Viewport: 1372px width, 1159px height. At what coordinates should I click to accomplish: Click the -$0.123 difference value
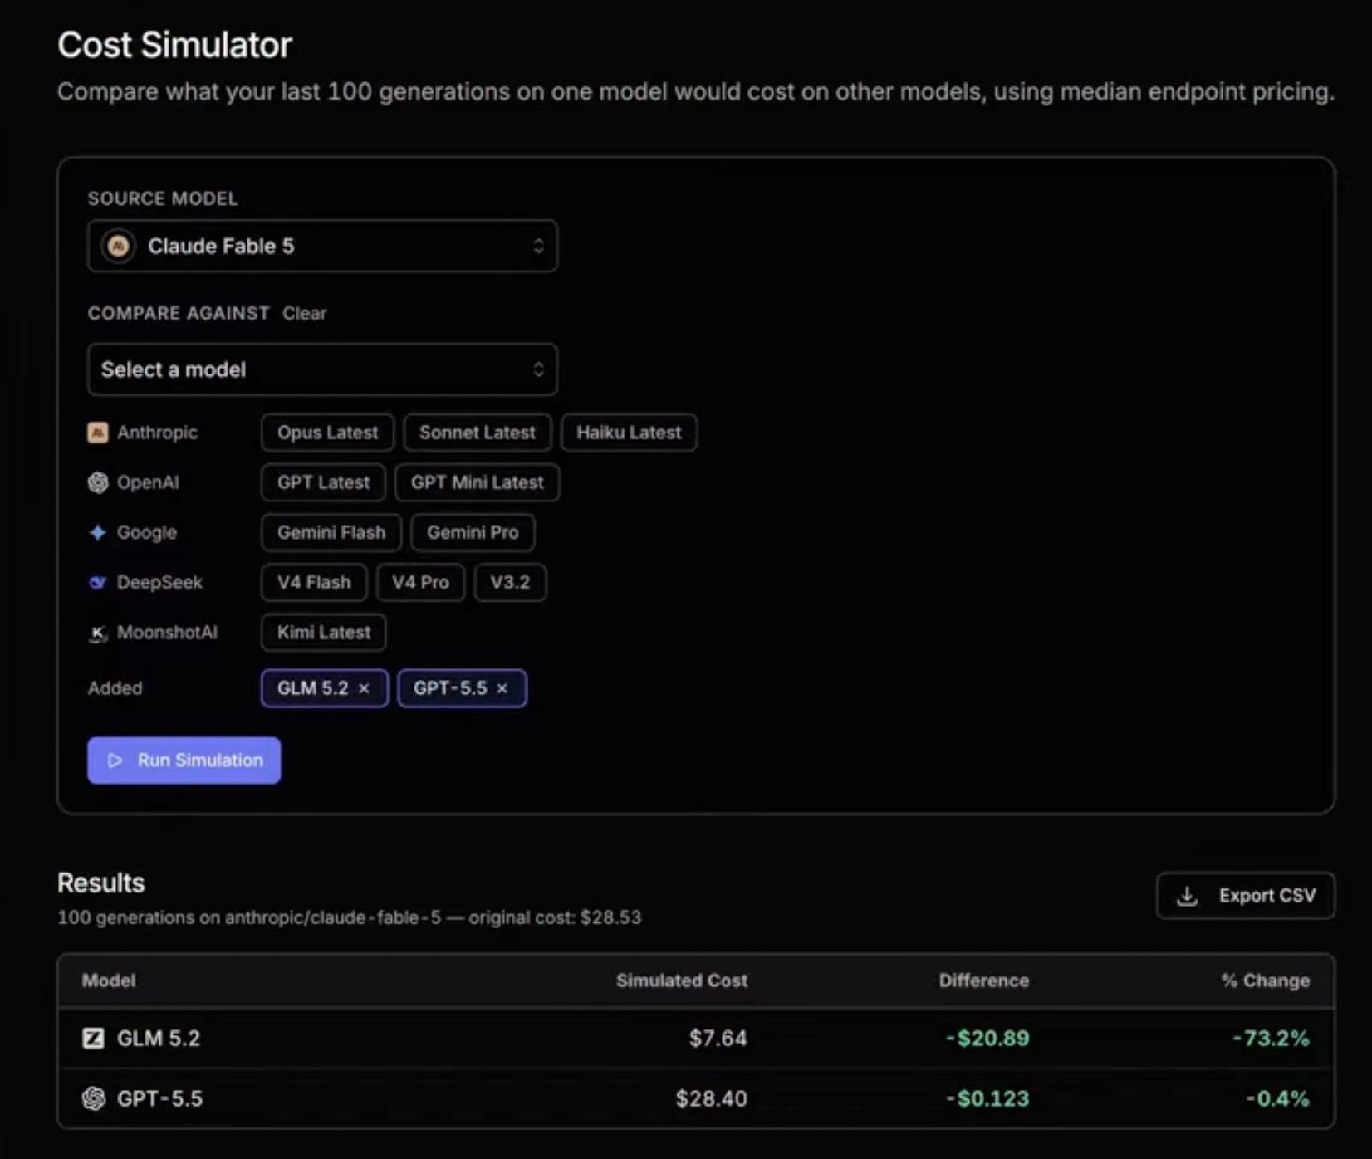pos(987,1098)
